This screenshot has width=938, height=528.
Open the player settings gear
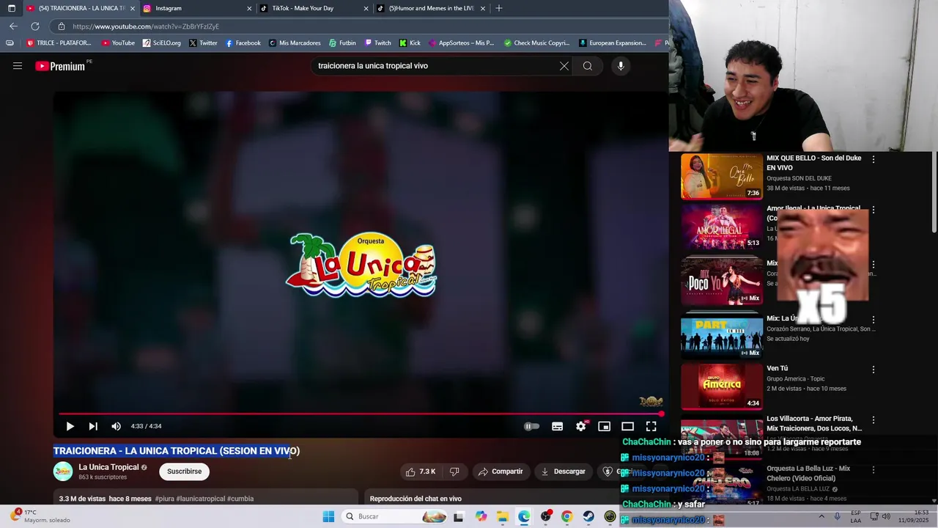[x=581, y=426]
